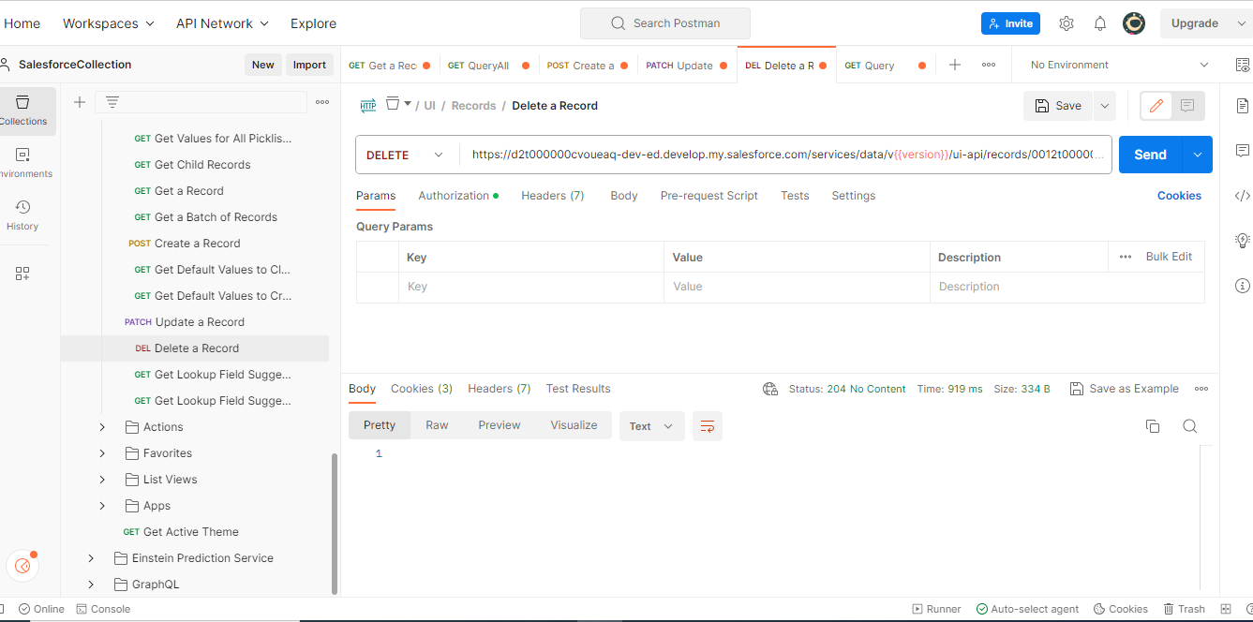Open the Environments sidebar panel
Image resolution: width=1253 pixels, height=622 pixels.
coord(23,163)
